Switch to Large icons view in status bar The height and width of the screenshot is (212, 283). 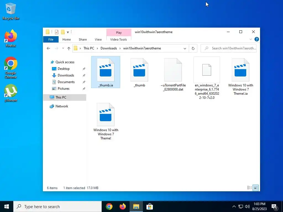coord(256,188)
